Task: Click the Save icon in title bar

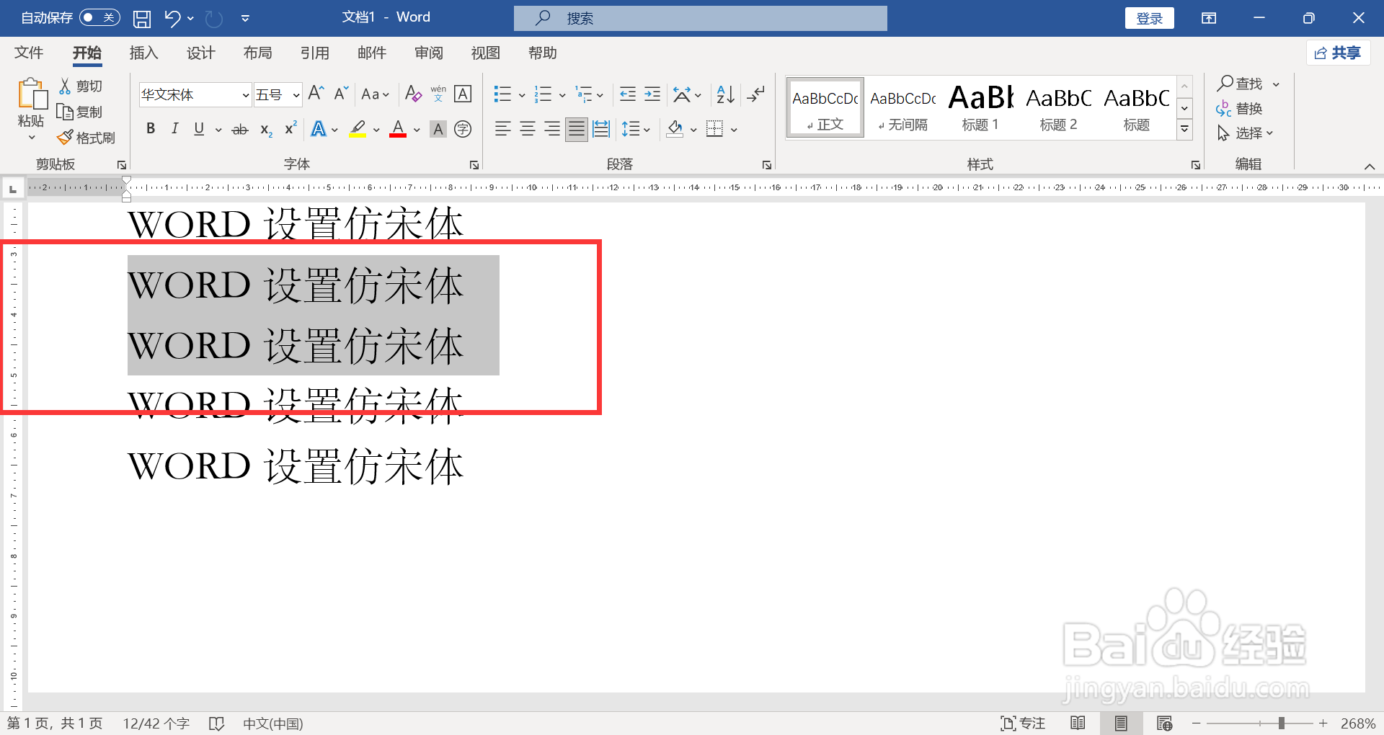Action: click(x=142, y=19)
